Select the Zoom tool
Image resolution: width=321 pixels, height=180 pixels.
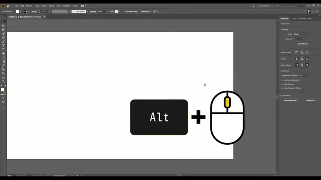pos(3,81)
